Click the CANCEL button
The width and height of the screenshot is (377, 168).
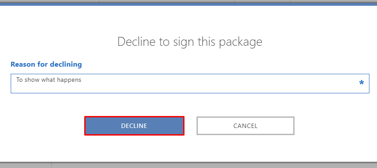pos(246,126)
